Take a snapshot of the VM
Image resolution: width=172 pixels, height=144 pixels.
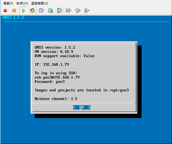41,10
